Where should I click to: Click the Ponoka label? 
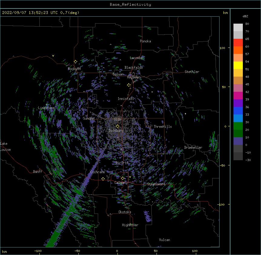click(145, 41)
